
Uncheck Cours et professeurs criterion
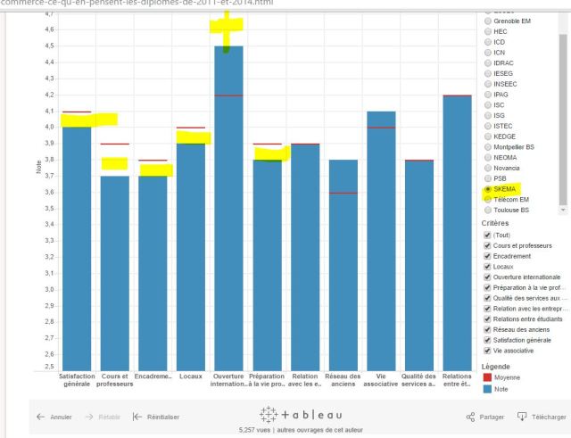click(487, 245)
